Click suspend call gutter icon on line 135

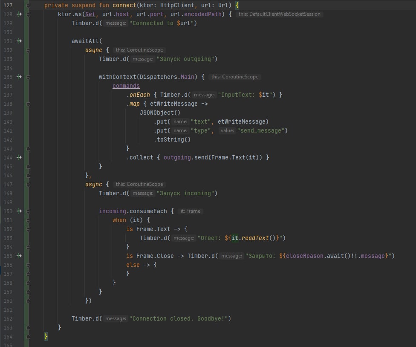click(19, 77)
